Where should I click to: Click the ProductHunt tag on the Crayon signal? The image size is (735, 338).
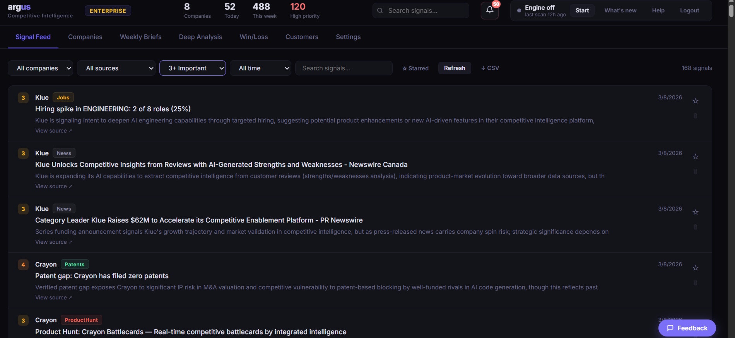[81, 320]
